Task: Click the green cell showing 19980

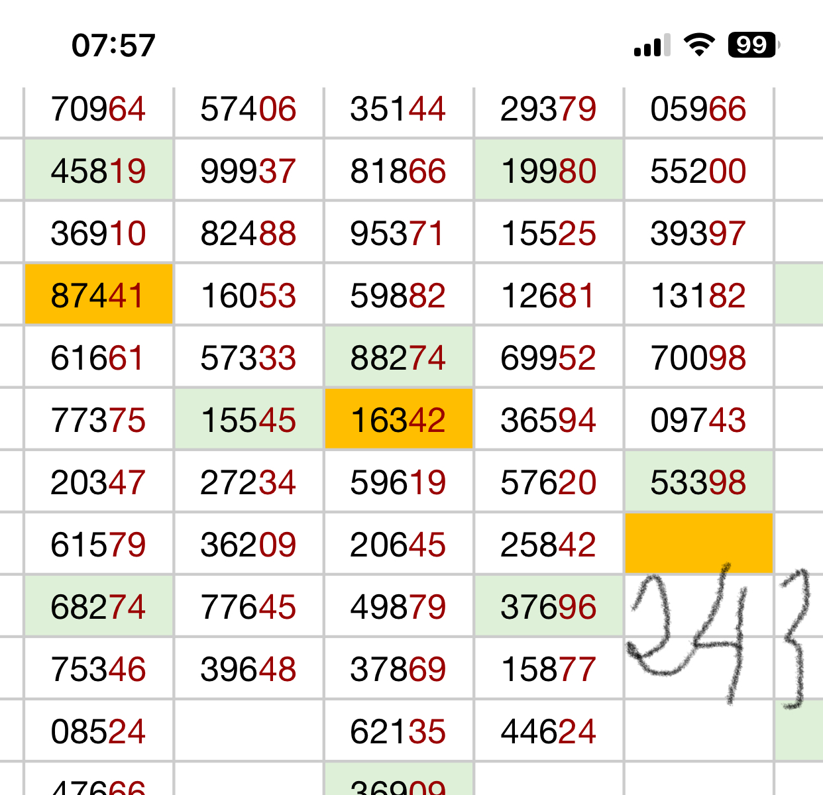Action: coord(549,171)
